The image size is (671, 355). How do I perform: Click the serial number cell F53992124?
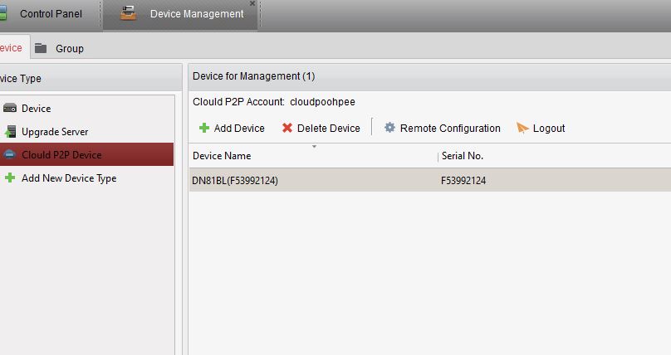pos(463,181)
